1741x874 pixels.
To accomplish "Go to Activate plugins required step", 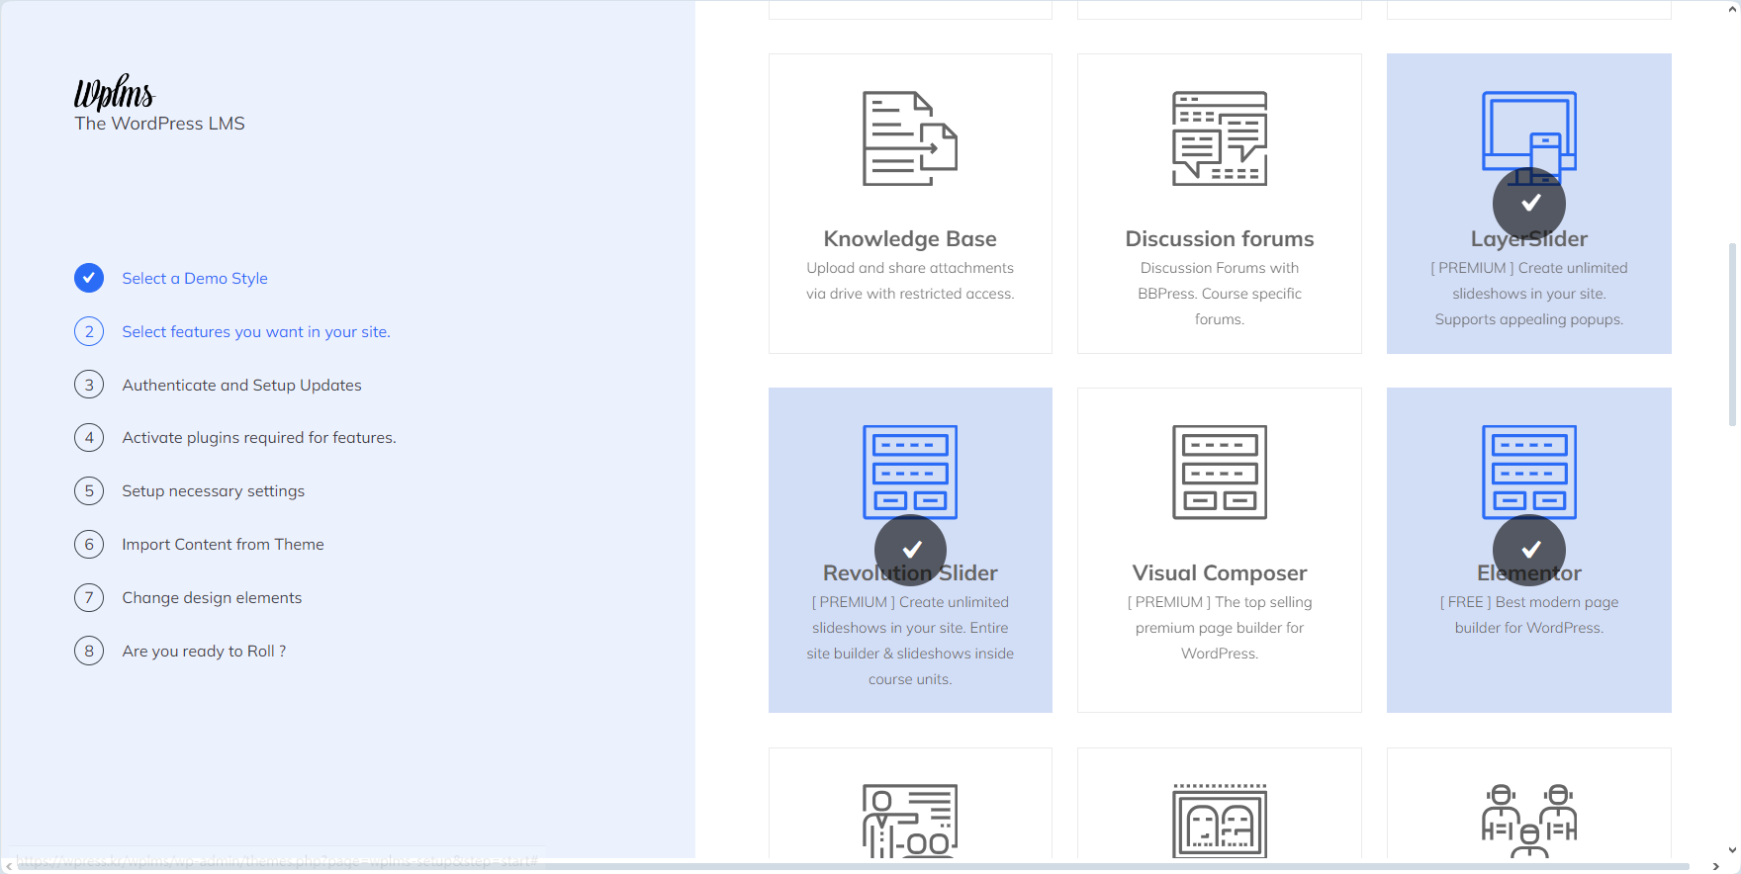I will (x=259, y=437).
